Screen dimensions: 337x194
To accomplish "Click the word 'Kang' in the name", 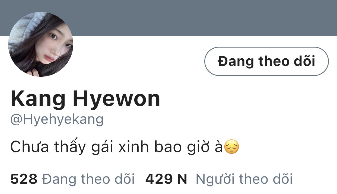I will tap(38, 100).
